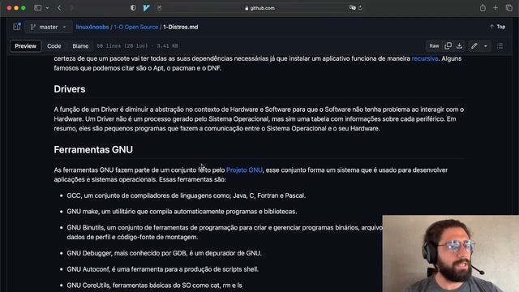The image size is (519, 292).
Task: Click the blue V extension icon
Action: 146,7
